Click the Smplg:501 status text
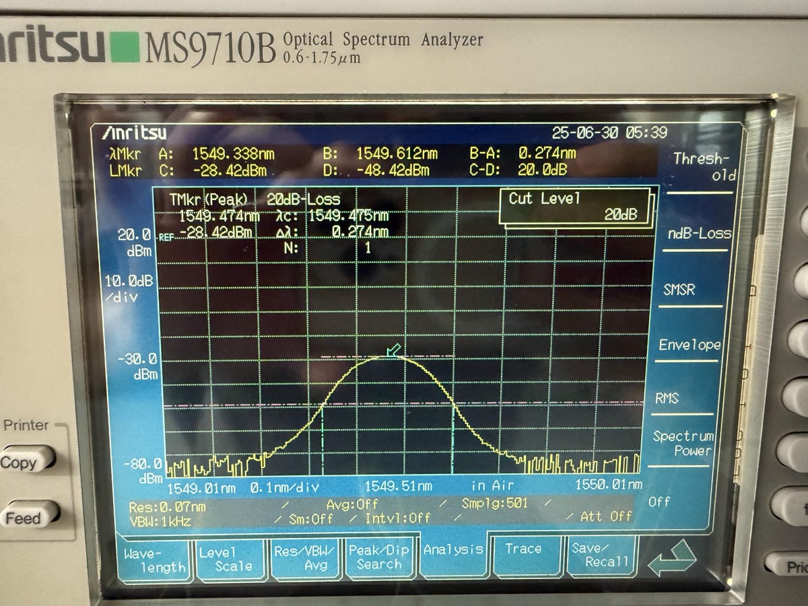The height and width of the screenshot is (606, 808). coord(495,503)
